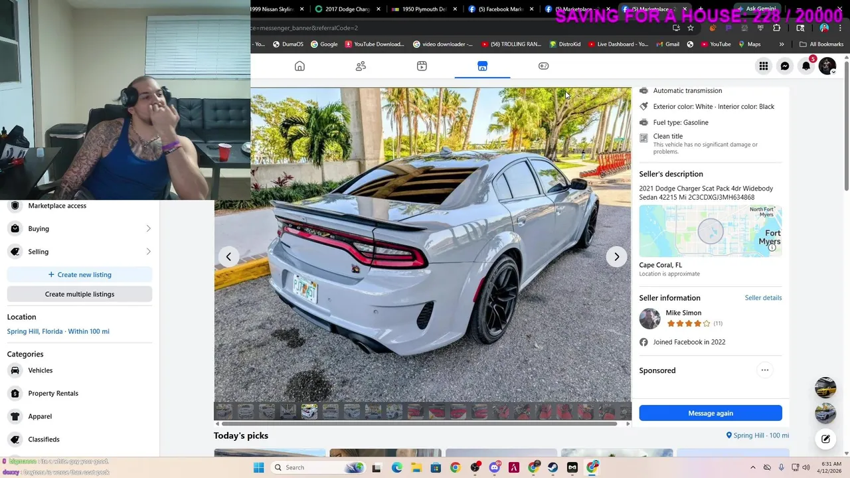Screen dimensions: 850x478
Task: Open Discord from taskbar
Action: [494, 467]
